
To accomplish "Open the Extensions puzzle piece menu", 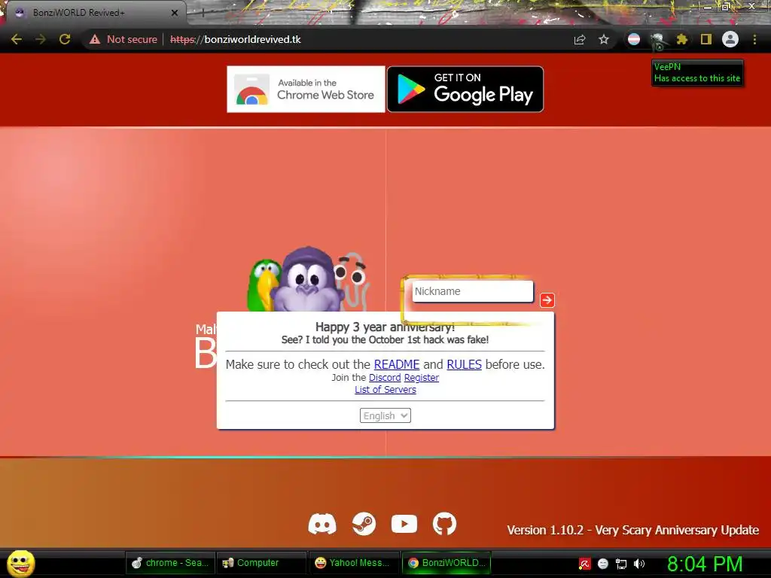I will (x=681, y=39).
